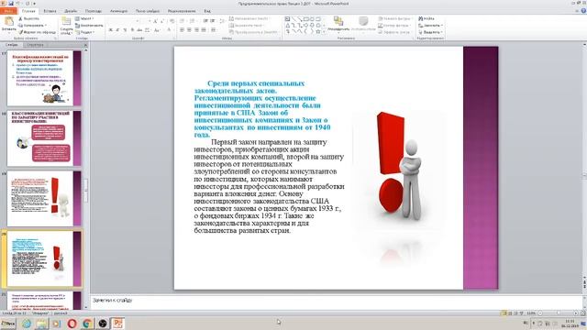This screenshot has width=587, height=330.
Task: Click the Increase Font Size icon
Action: point(155,21)
